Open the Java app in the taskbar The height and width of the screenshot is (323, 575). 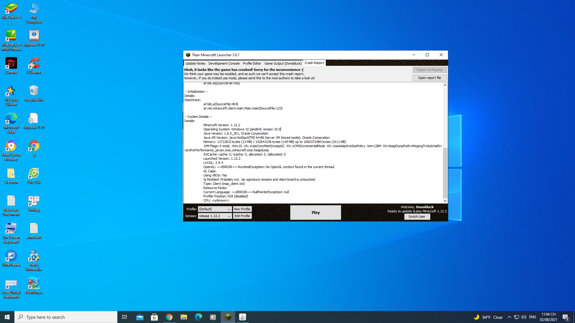(243, 317)
